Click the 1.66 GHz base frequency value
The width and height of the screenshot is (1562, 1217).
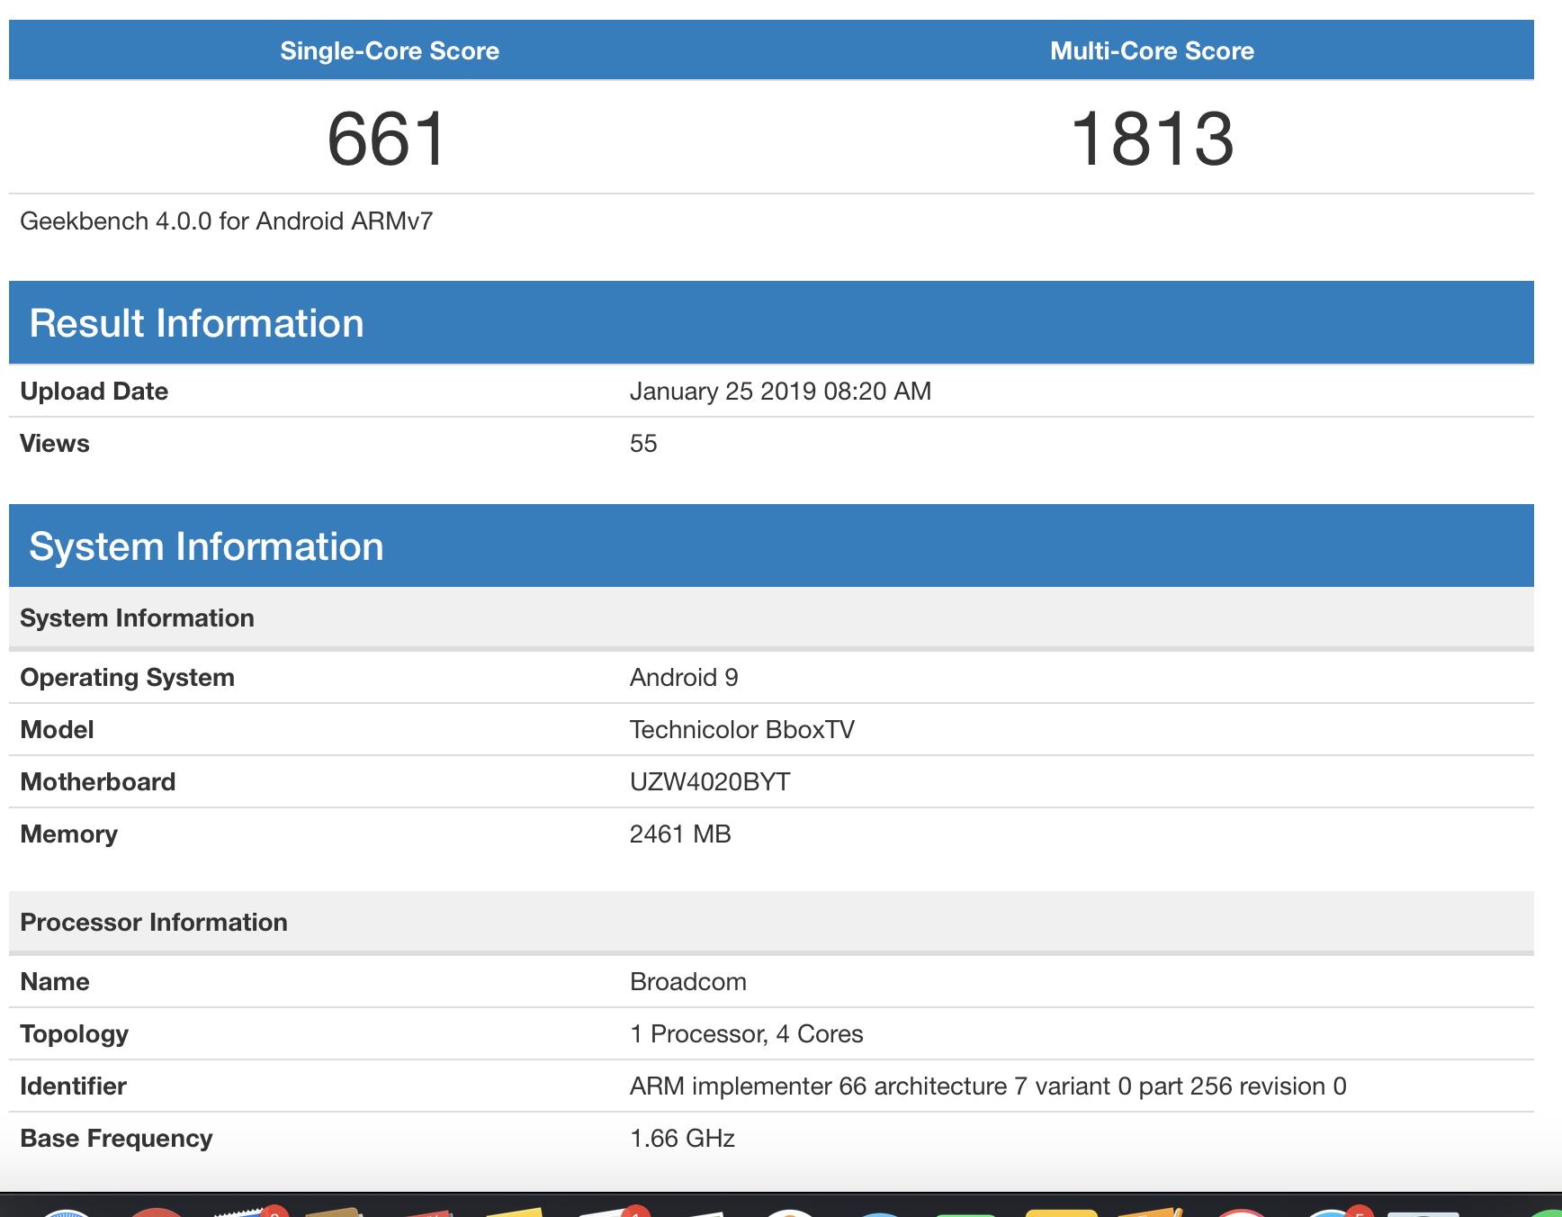coord(682,1139)
